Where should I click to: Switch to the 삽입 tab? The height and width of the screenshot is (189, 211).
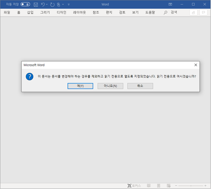[x=30, y=12]
